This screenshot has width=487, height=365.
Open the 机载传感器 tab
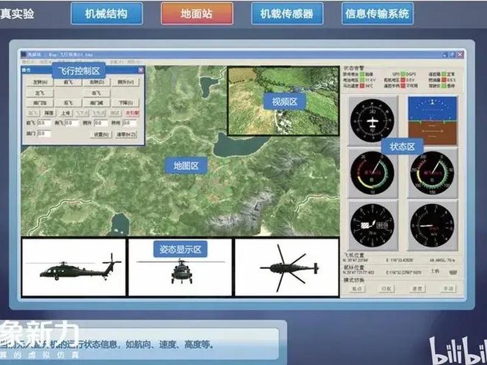(x=287, y=13)
